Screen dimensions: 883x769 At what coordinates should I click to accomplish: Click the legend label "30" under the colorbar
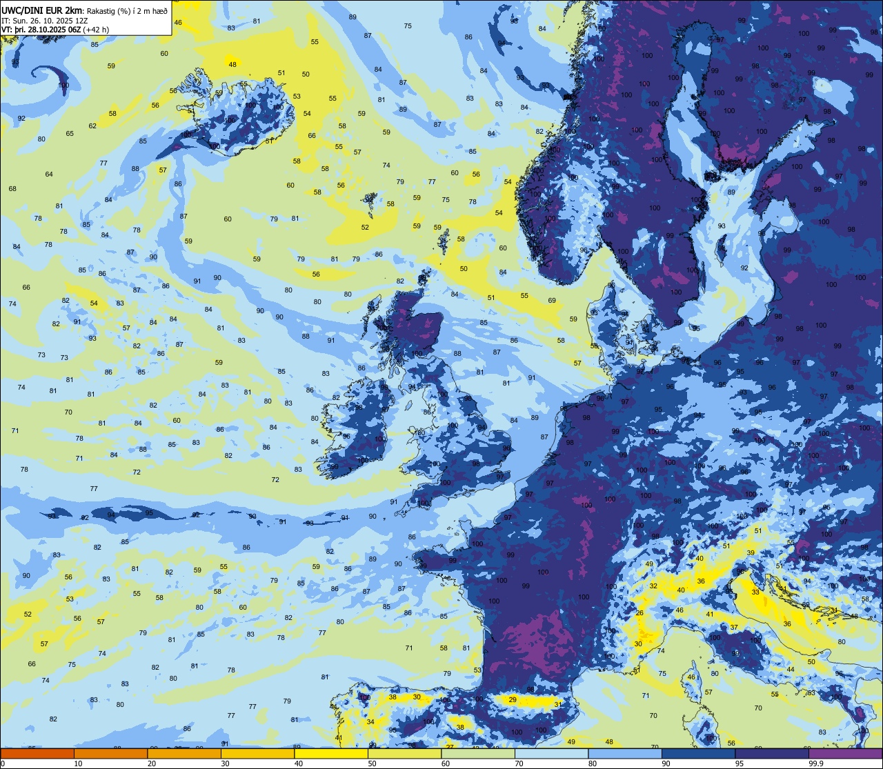point(225,763)
